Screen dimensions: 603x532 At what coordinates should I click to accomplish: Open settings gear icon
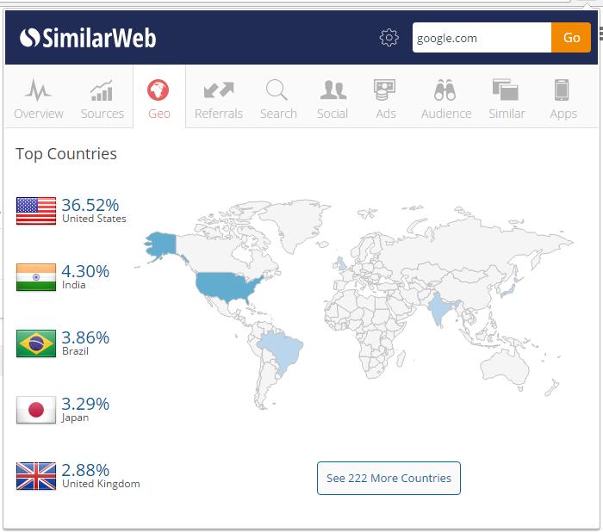coord(389,38)
